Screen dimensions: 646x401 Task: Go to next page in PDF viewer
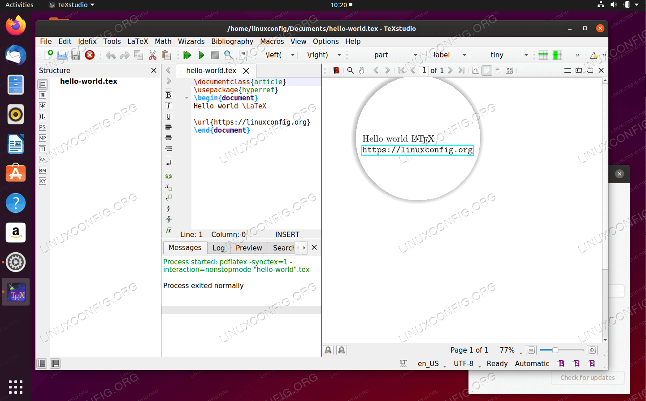click(450, 70)
